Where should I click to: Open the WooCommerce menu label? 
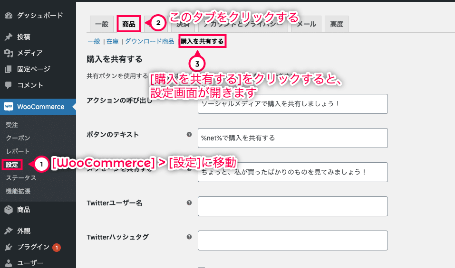[40, 107]
